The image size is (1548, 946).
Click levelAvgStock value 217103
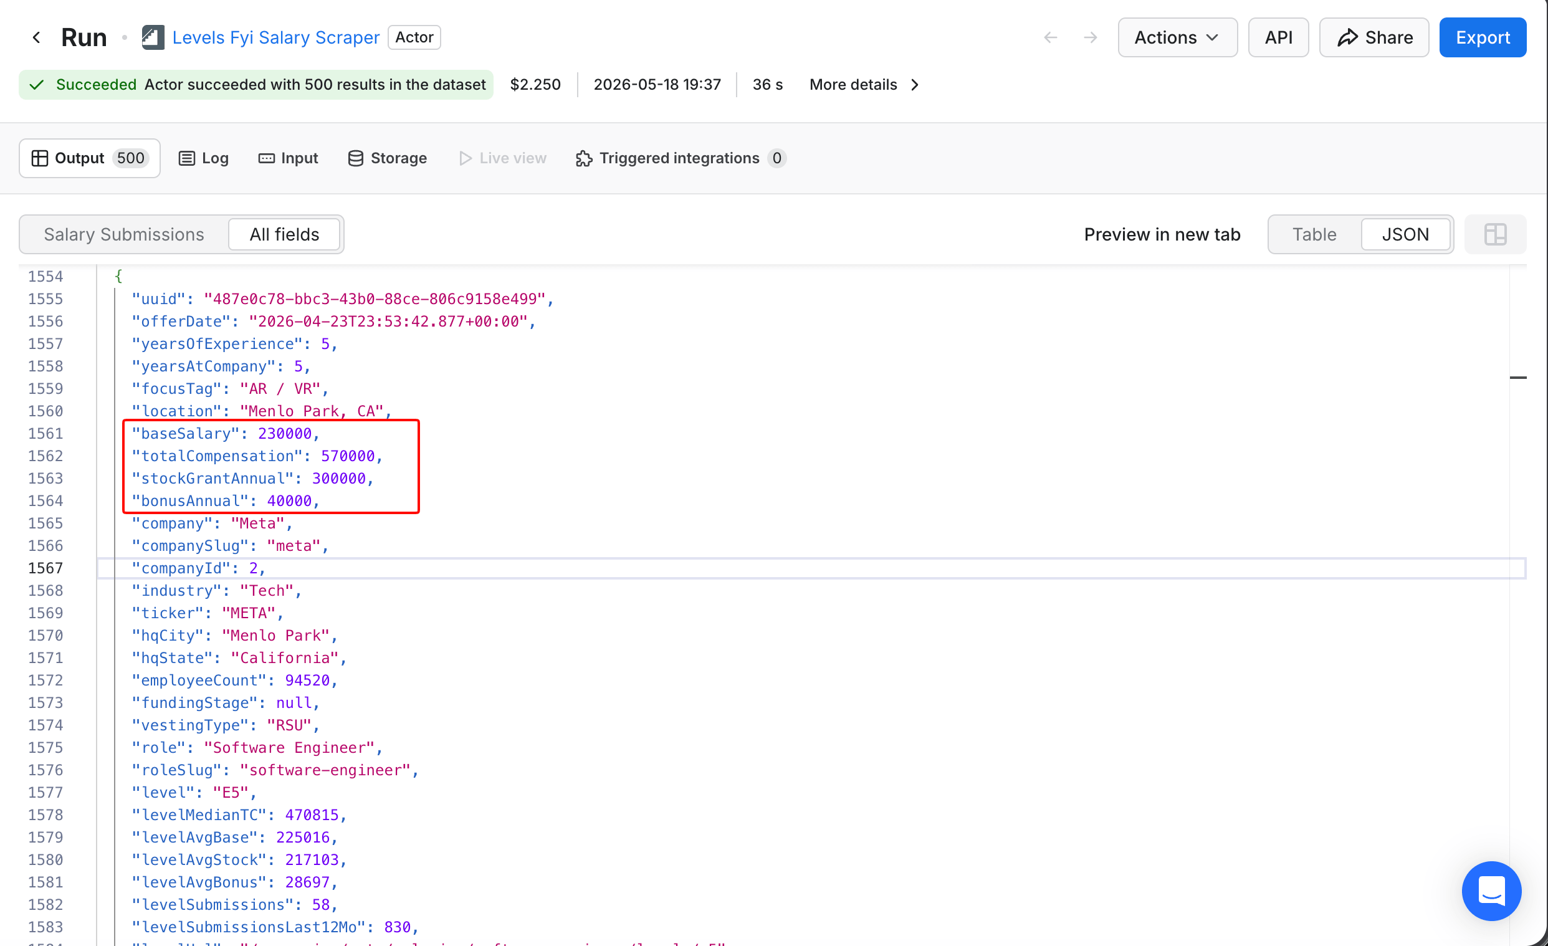tap(312, 860)
